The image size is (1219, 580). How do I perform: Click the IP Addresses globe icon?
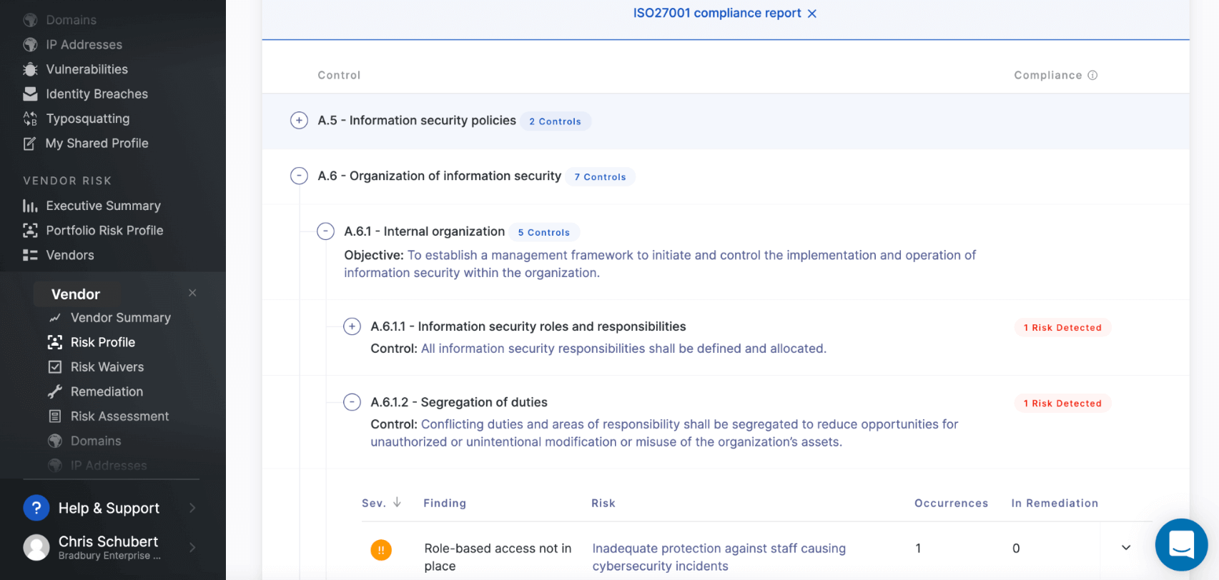[30, 44]
